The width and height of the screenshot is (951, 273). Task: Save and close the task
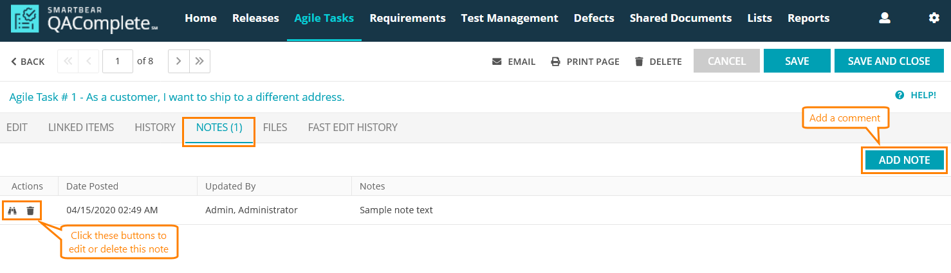tap(889, 61)
